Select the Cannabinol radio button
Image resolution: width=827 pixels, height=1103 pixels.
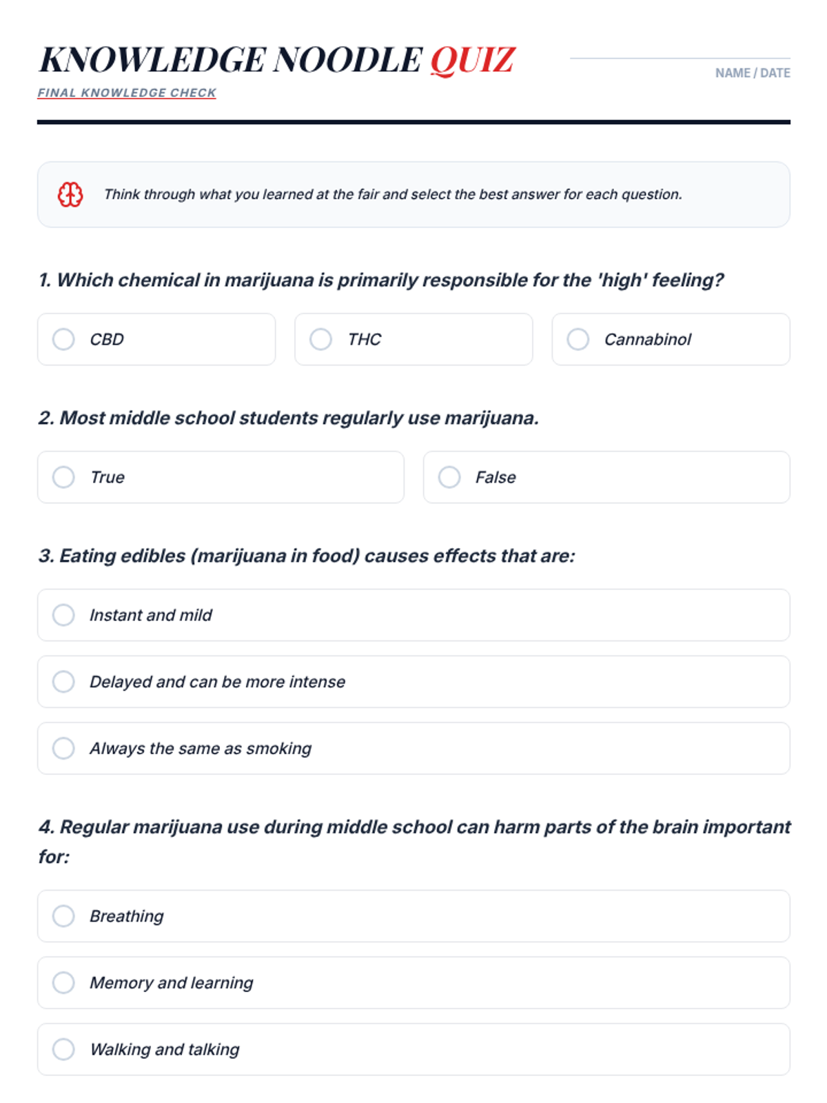tap(578, 339)
